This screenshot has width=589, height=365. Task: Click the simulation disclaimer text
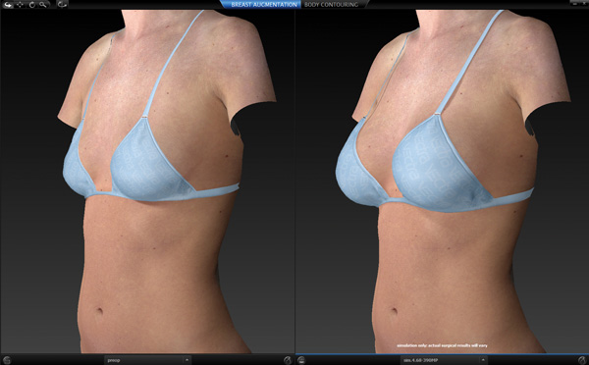(442, 345)
